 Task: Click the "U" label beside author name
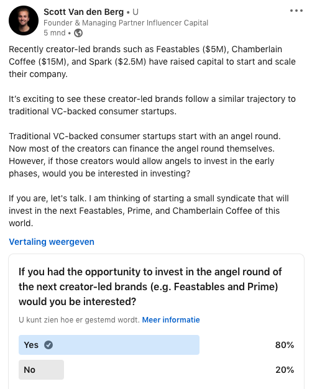tap(135, 12)
